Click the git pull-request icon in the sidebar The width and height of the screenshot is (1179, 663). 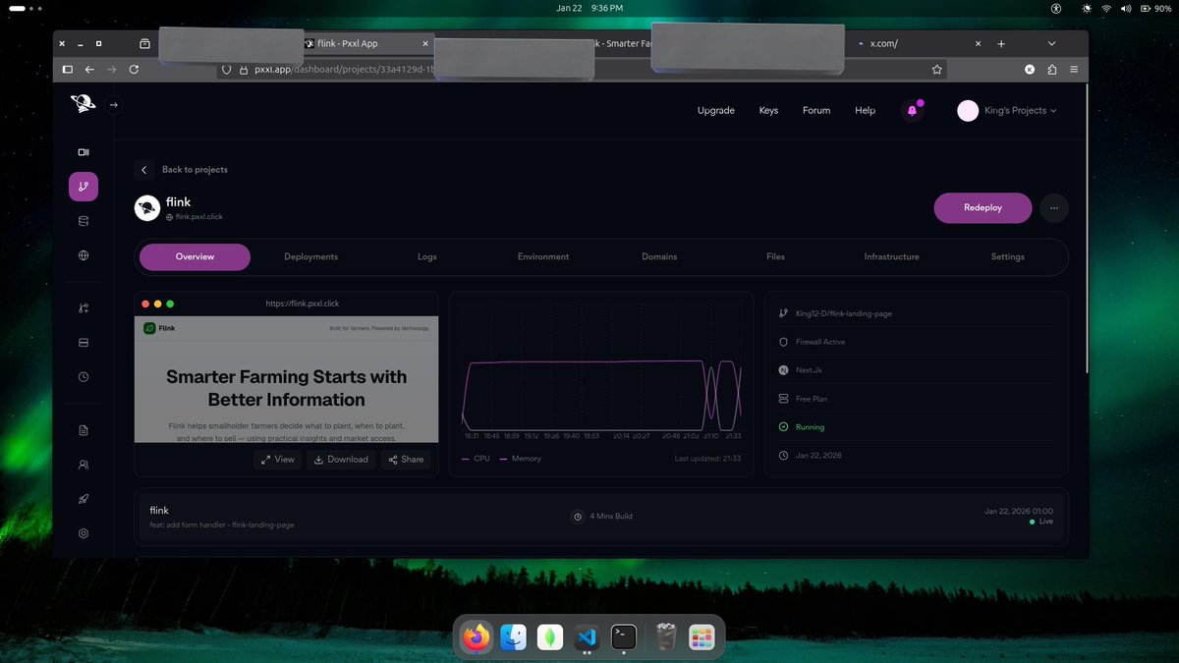(84, 308)
